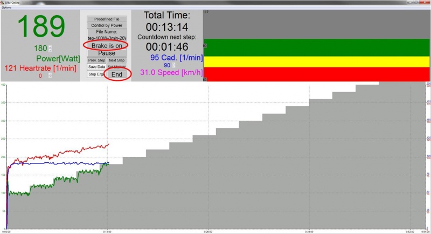The height and width of the screenshot is (234, 431).
Task: Click the file name field under File Name
Action: click(x=107, y=38)
